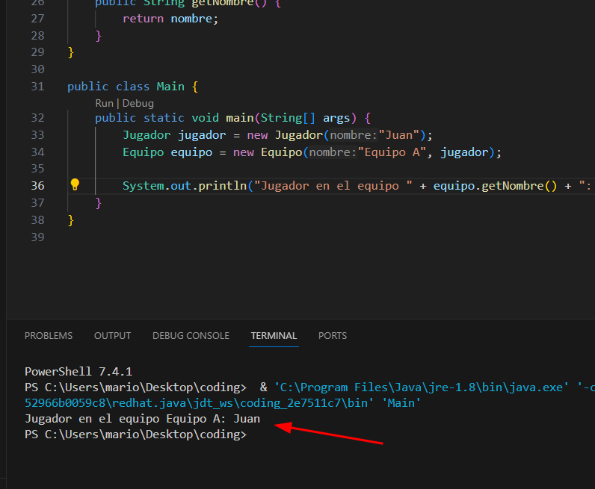Show the PORTS tab
595x489 pixels.
333,336
